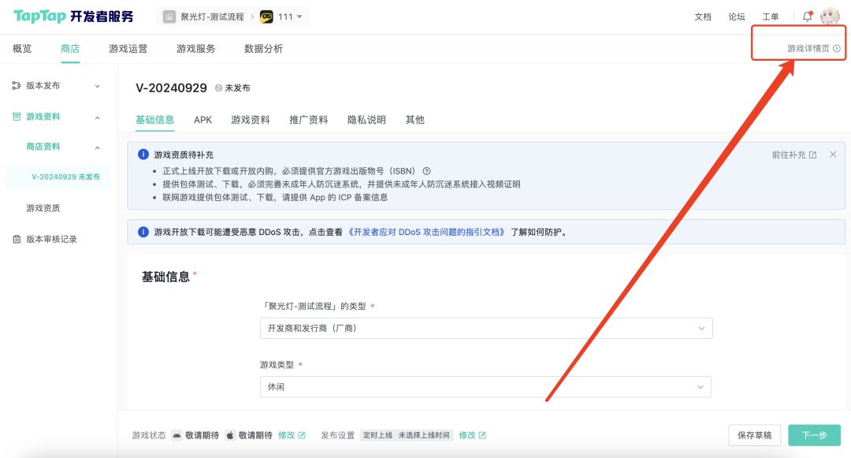Click the external-link icon of 前往补充
The image size is (851, 458).
tap(812, 155)
